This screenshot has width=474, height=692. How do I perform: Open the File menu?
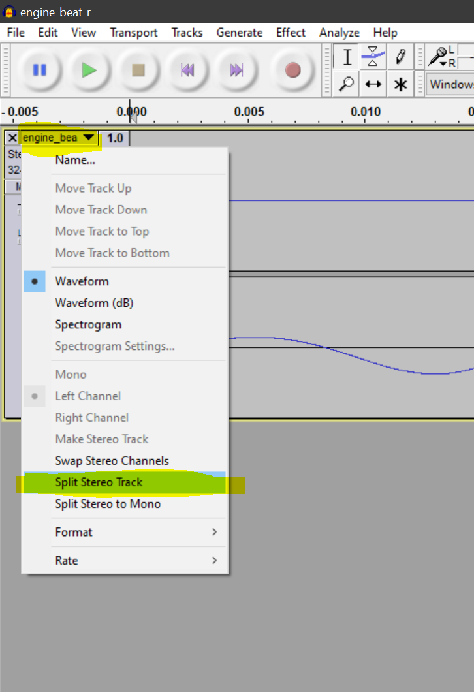point(16,33)
